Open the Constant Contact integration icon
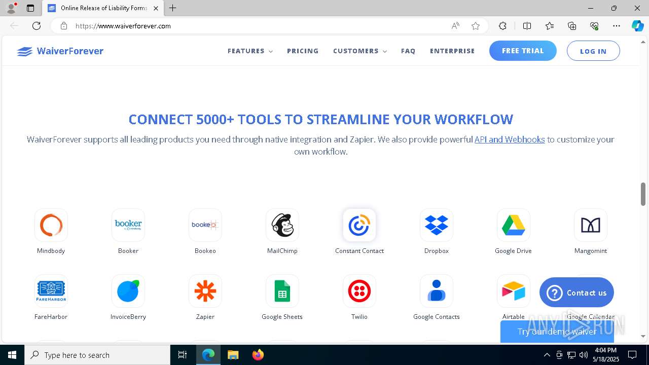Screen dimensions: 649x365 click(x=359, y=225)
